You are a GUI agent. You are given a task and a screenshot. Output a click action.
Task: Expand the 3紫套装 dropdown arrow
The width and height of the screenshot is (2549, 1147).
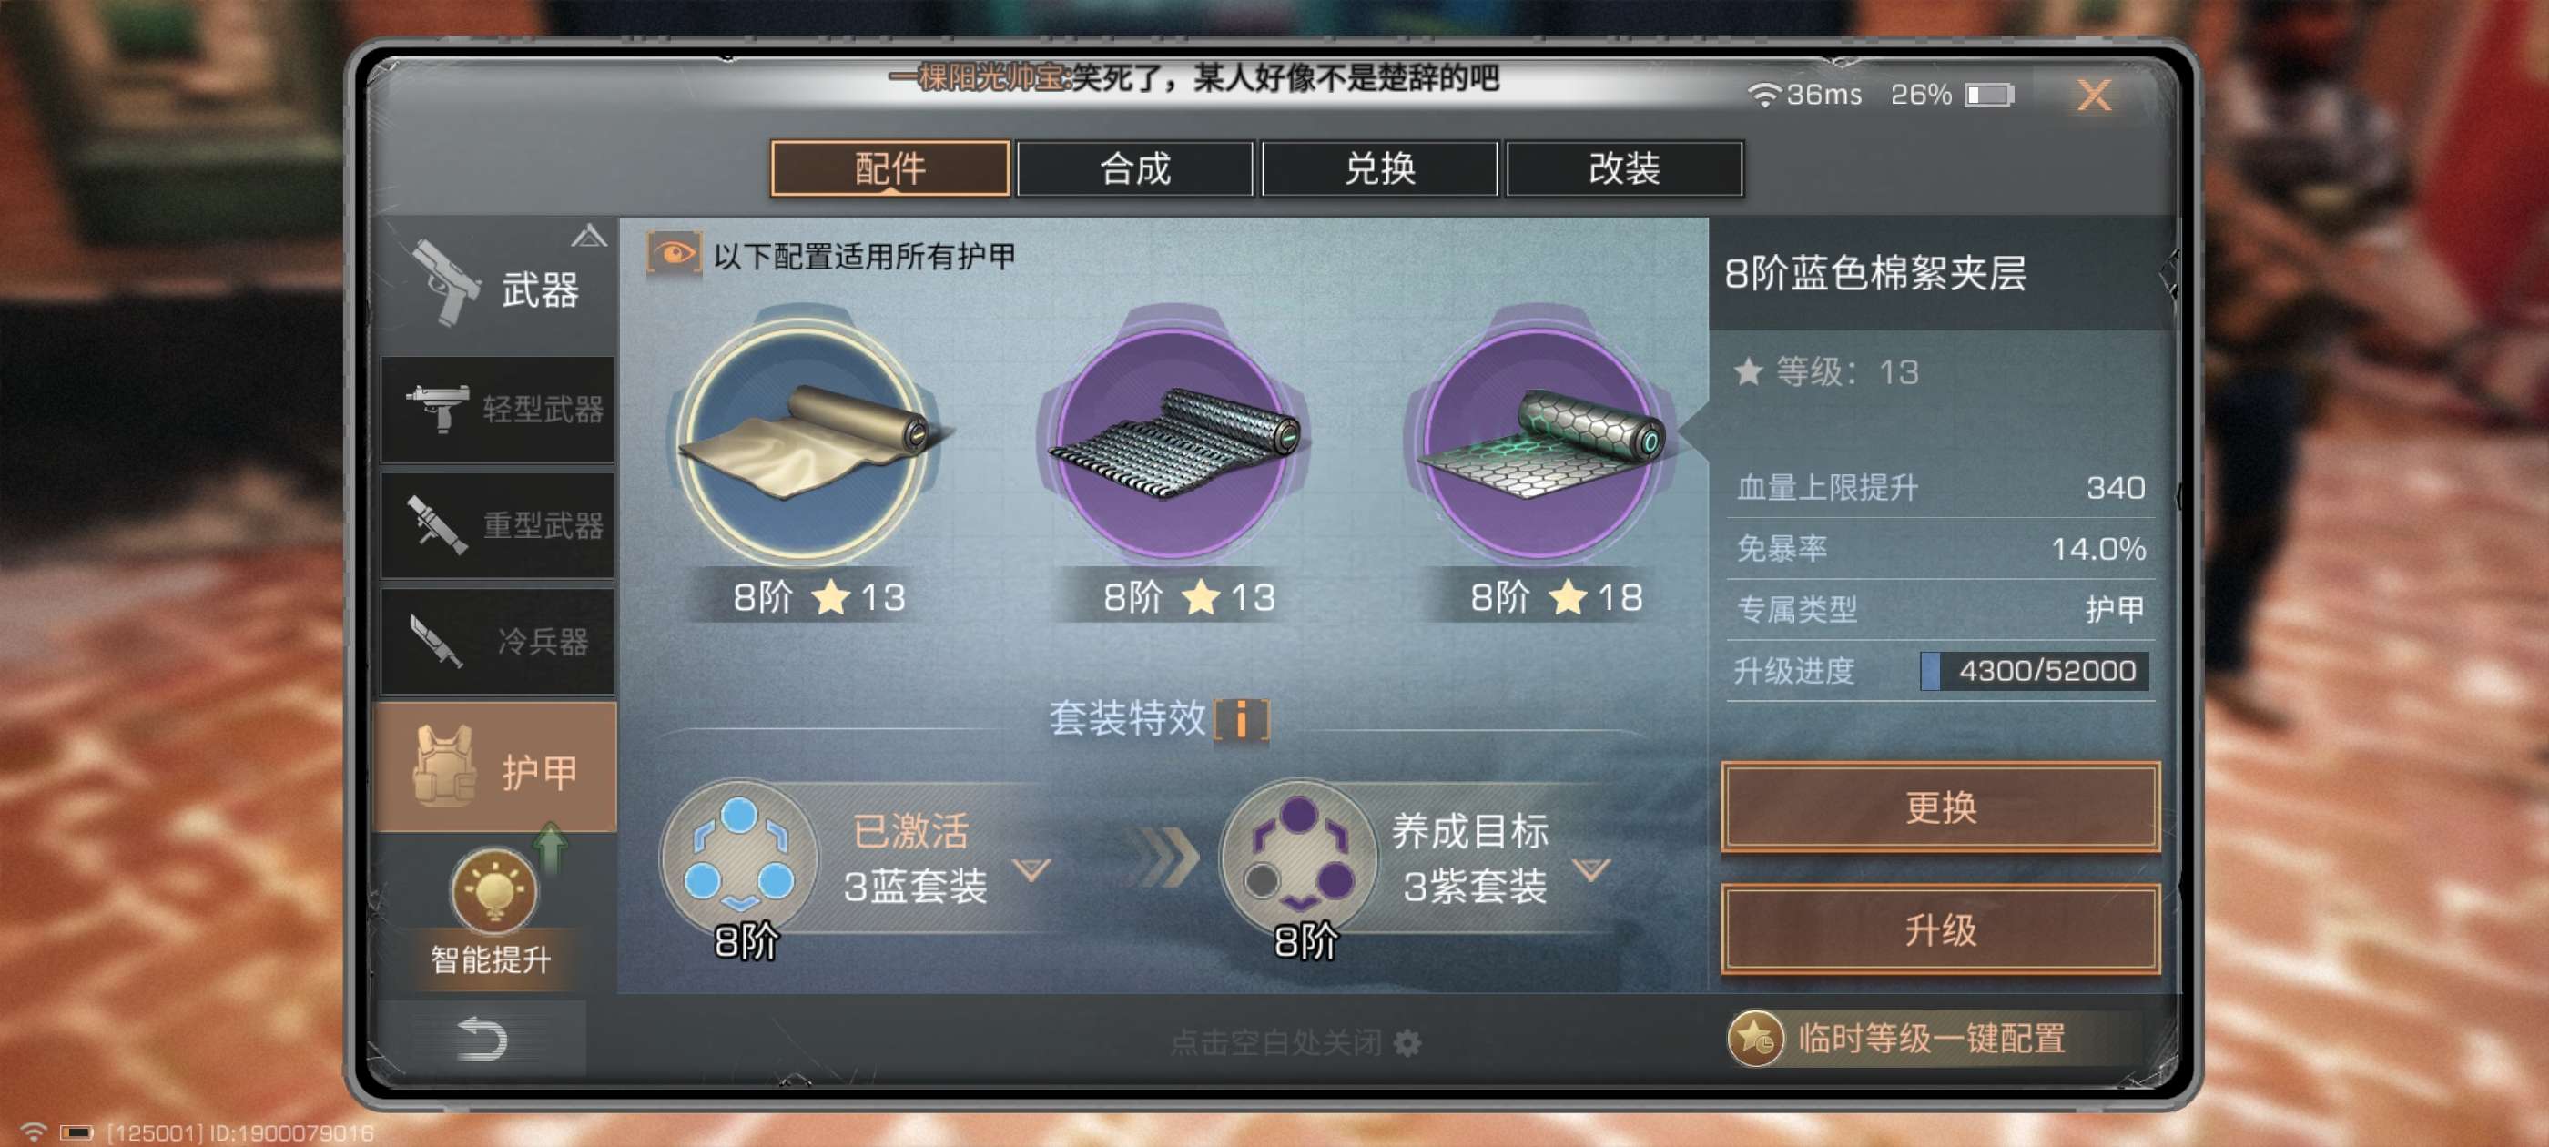pyautogui.click(x=1591, y=869)
